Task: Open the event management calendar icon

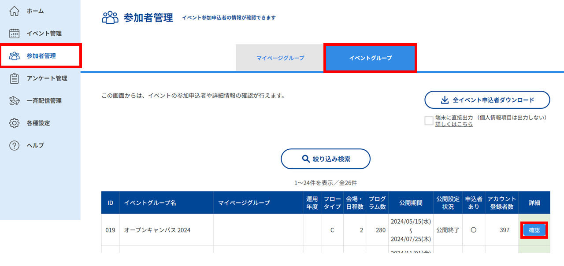Action: [x=15, y=33]
